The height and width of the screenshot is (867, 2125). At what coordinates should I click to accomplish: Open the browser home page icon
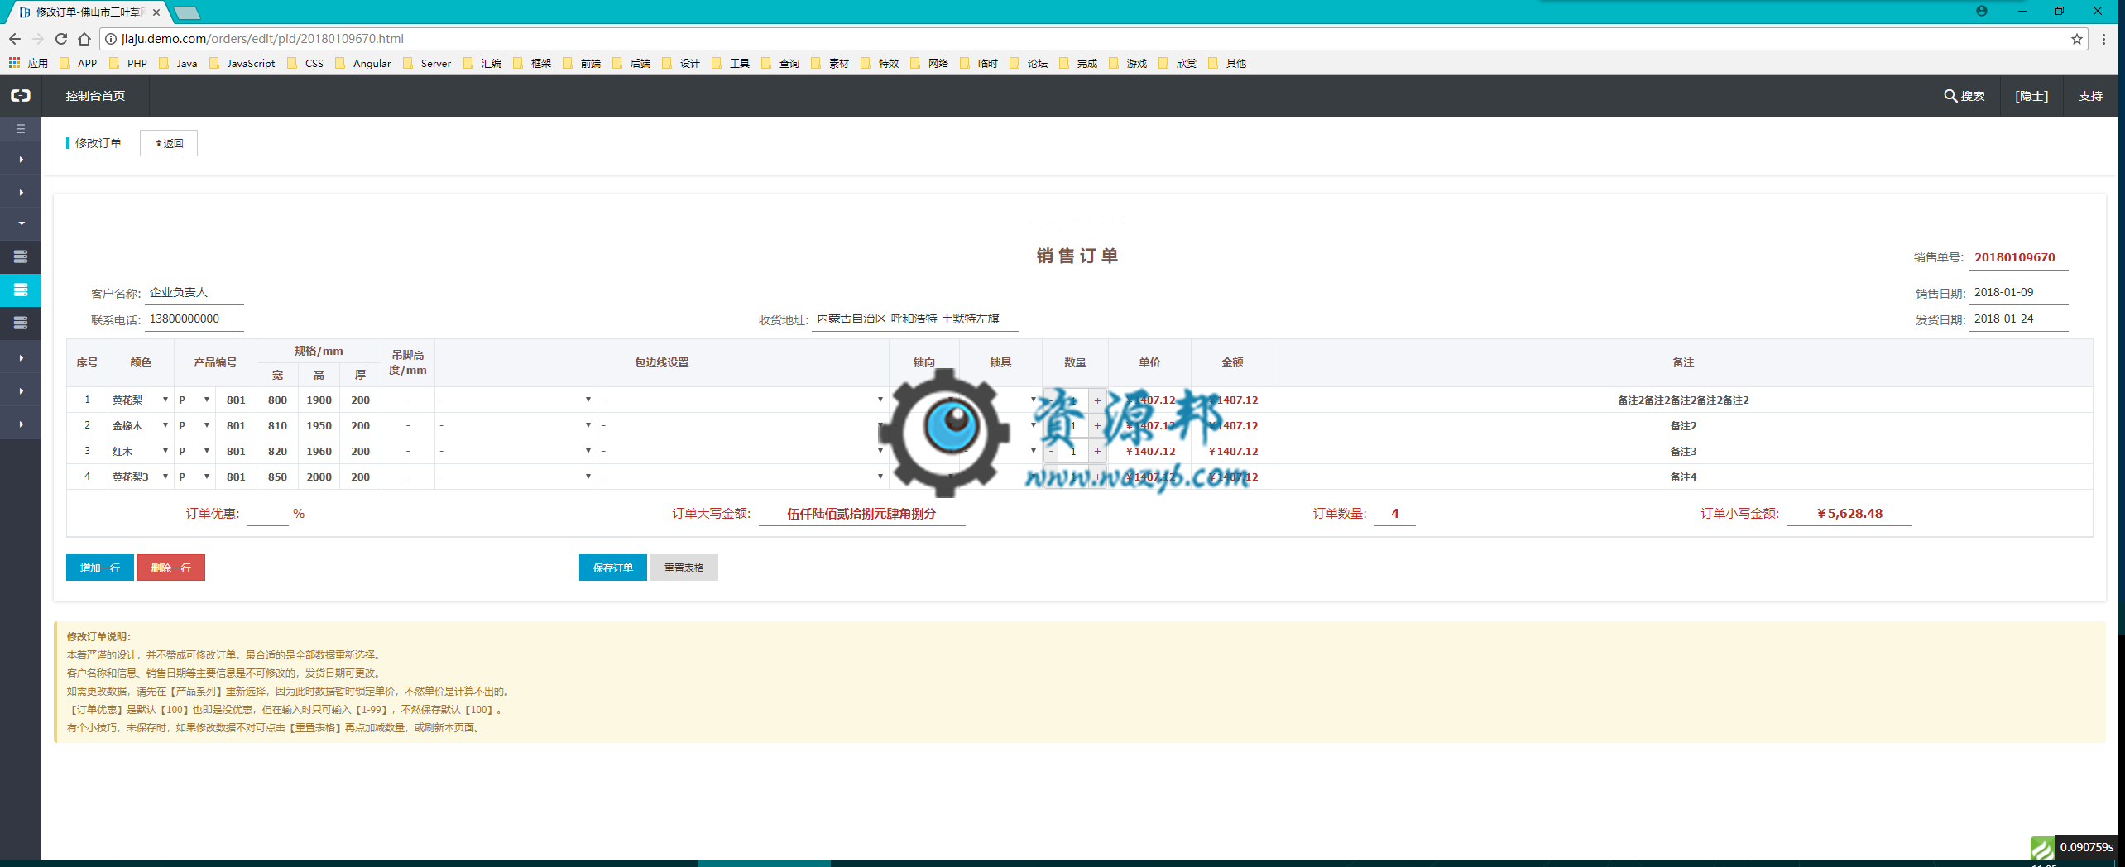84,39
